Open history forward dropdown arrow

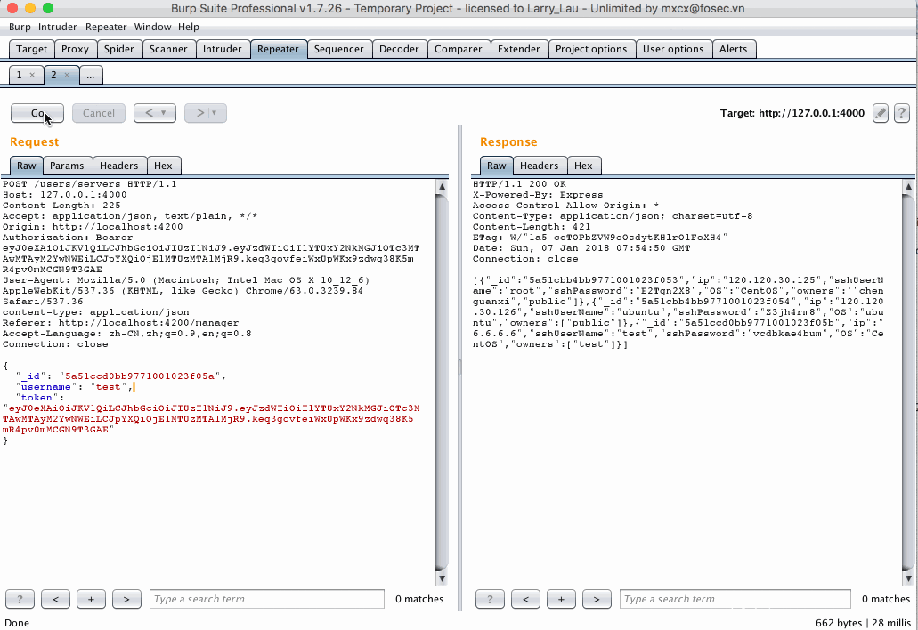[x=215, y=113]
